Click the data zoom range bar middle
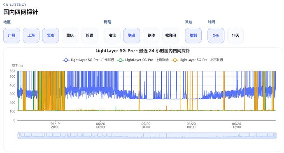Screen dimensions: 284x153 (x=147, y=135)
